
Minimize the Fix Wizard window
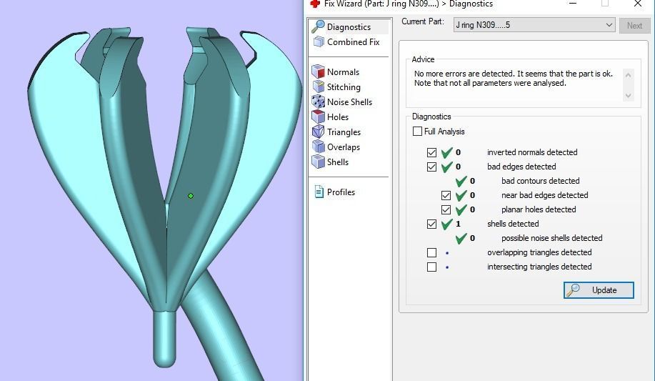tap(573, 4)
